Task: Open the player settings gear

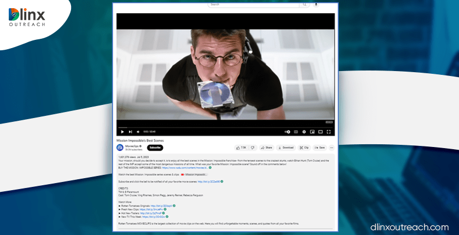Action: (304, 132)
